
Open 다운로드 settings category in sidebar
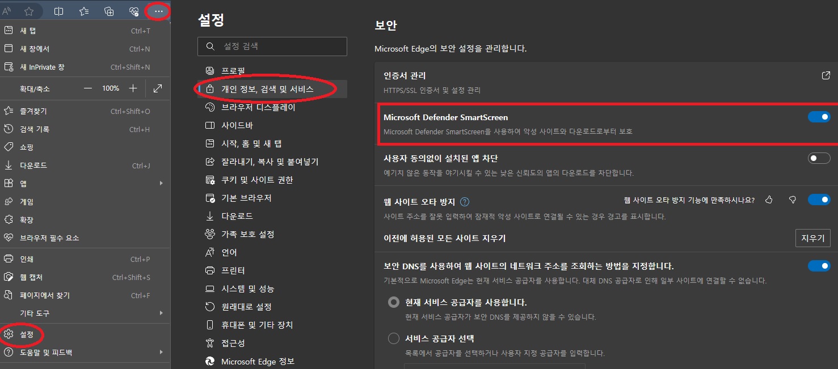(x=272, y=216)
